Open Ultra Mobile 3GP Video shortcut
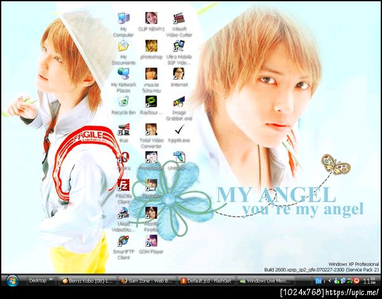This screenshot has width=382, height=299. pos(179,46)
